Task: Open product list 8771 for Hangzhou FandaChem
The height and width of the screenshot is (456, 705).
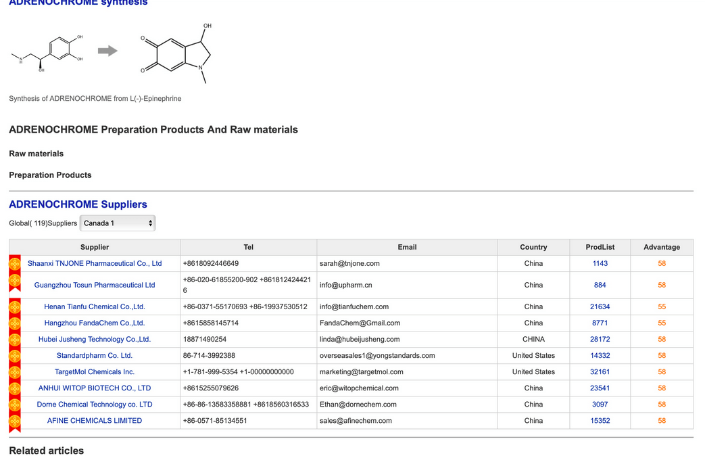Action: (600, 323)
